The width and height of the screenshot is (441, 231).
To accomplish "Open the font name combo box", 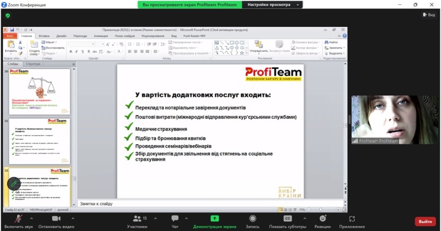I will pyautogui.click(x=81, y=44).
